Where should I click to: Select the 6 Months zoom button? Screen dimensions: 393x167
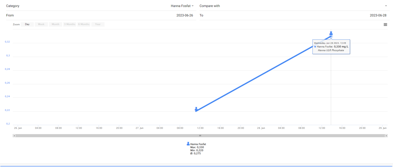(x=84, y=24)
